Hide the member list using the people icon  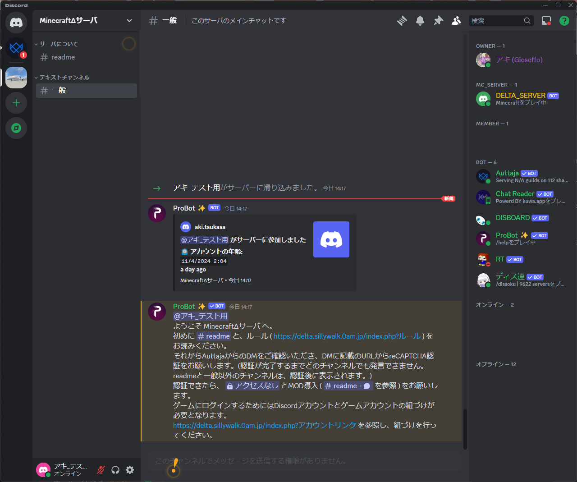click(x=456, y=21)
